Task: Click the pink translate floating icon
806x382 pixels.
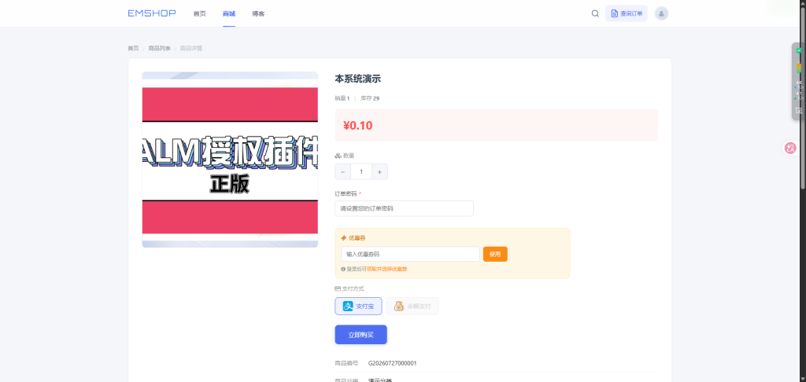Action: coord(790,148)
